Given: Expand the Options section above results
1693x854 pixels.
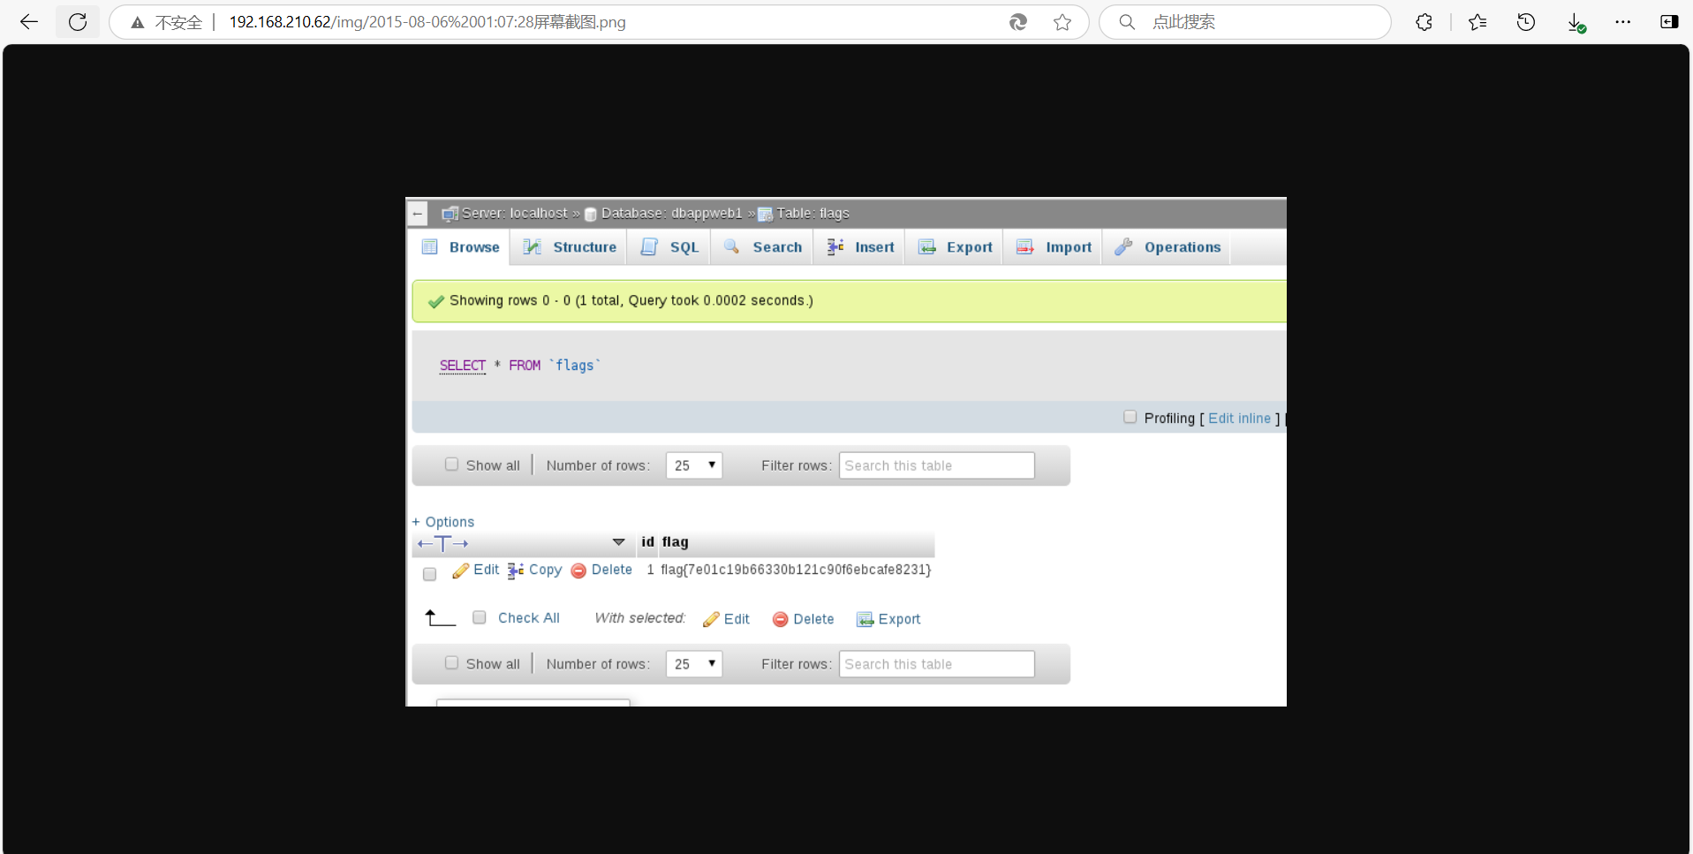Looking at the screenshot, I should (443, 521).
